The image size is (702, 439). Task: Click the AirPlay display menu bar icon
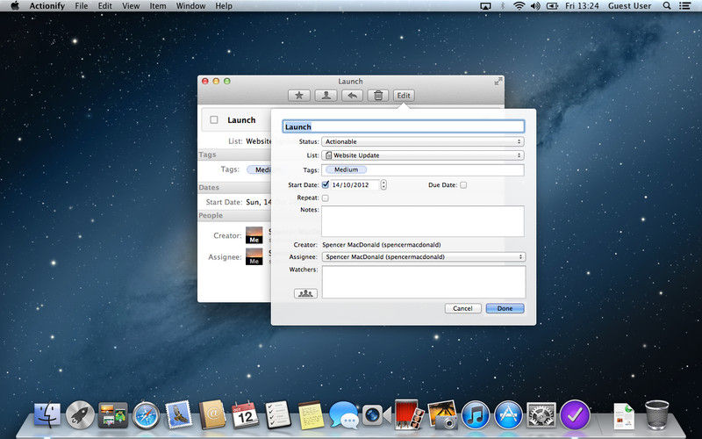pyautogui.click(x=485, y=6)
